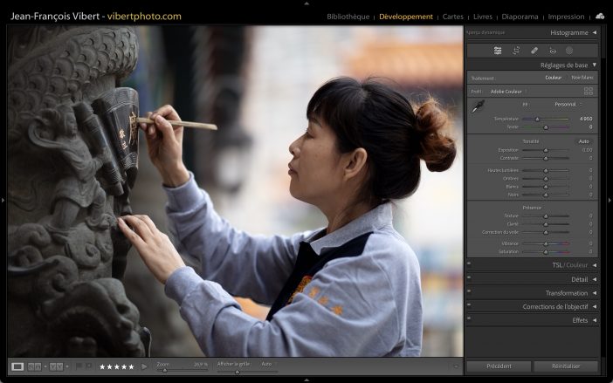Image resolution: width=613 pixels, height=383 pixels.
Task: Select the Spot healing bandage tool
Action: coord(534,51)
